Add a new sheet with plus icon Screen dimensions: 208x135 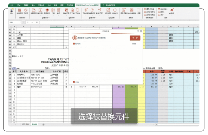[x=43, y=125]
